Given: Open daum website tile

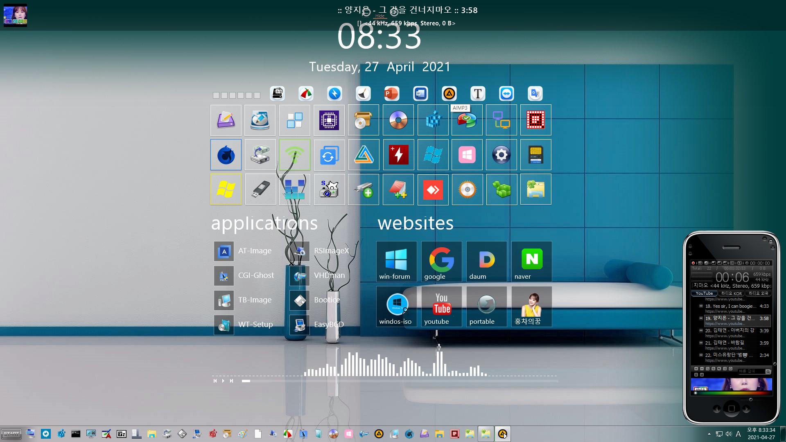Looking at the screenshot, I should [486, 262].
